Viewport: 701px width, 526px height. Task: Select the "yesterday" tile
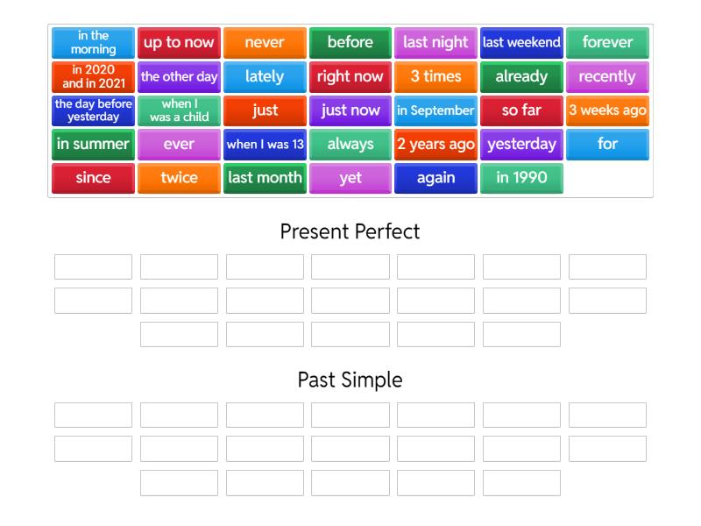(x=521, y=145)
